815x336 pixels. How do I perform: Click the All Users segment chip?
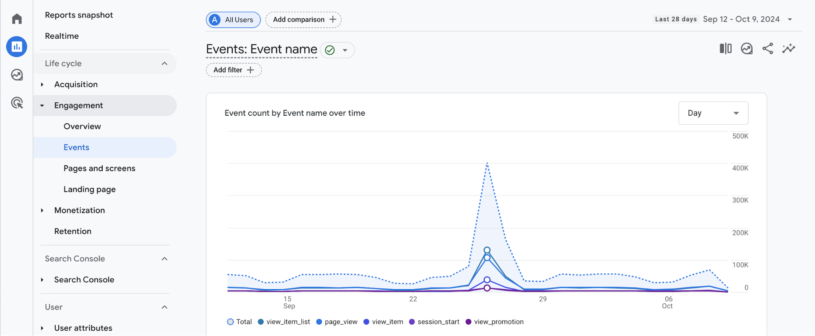[x=233, y=20]
